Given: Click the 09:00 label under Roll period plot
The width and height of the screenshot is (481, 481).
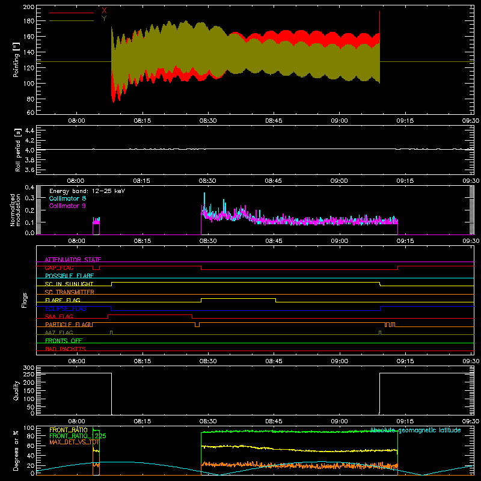Looking at the screenshot, I should click(x=339, y=181).
